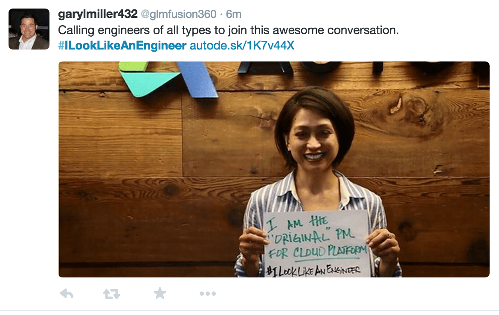This screenshot has width=499, height=315.
Task: Open the #ILookLikeAnEngineer hashtag link
Action: click(x=122, y=45)
